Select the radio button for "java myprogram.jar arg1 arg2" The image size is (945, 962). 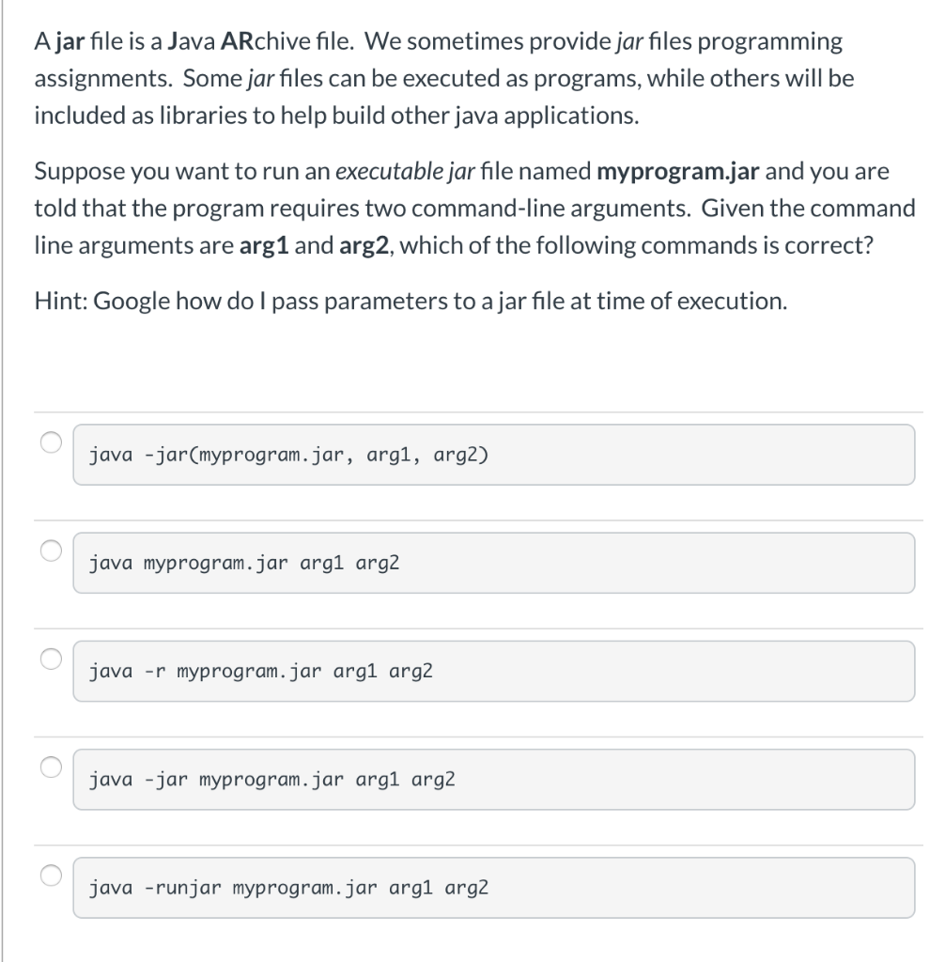pyautogui.click(x=53, y=551)
